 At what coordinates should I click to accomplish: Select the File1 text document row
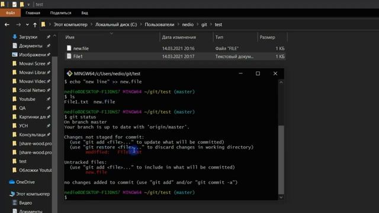tap(175, 57)
